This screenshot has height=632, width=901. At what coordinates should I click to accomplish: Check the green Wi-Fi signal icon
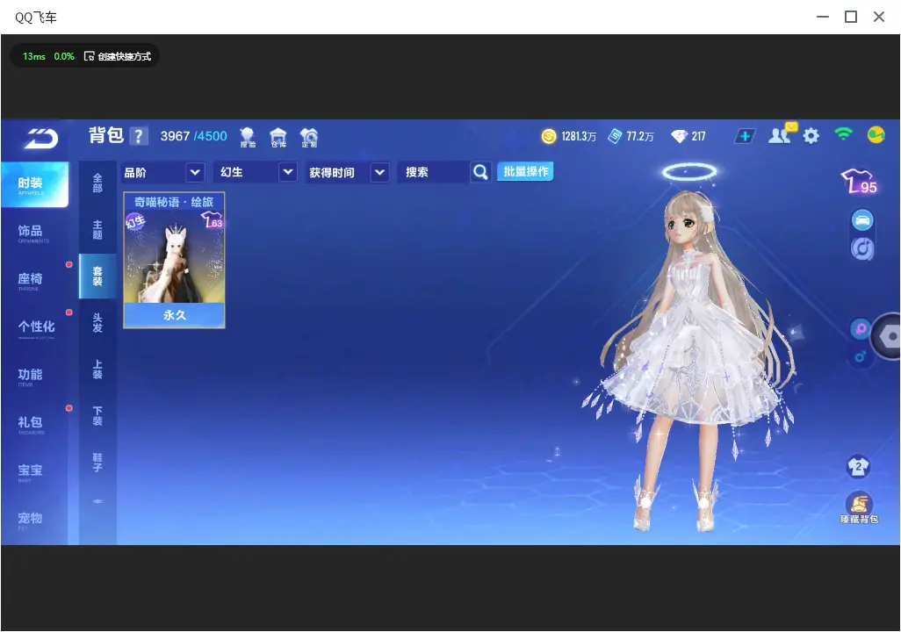tap(843, 134)
